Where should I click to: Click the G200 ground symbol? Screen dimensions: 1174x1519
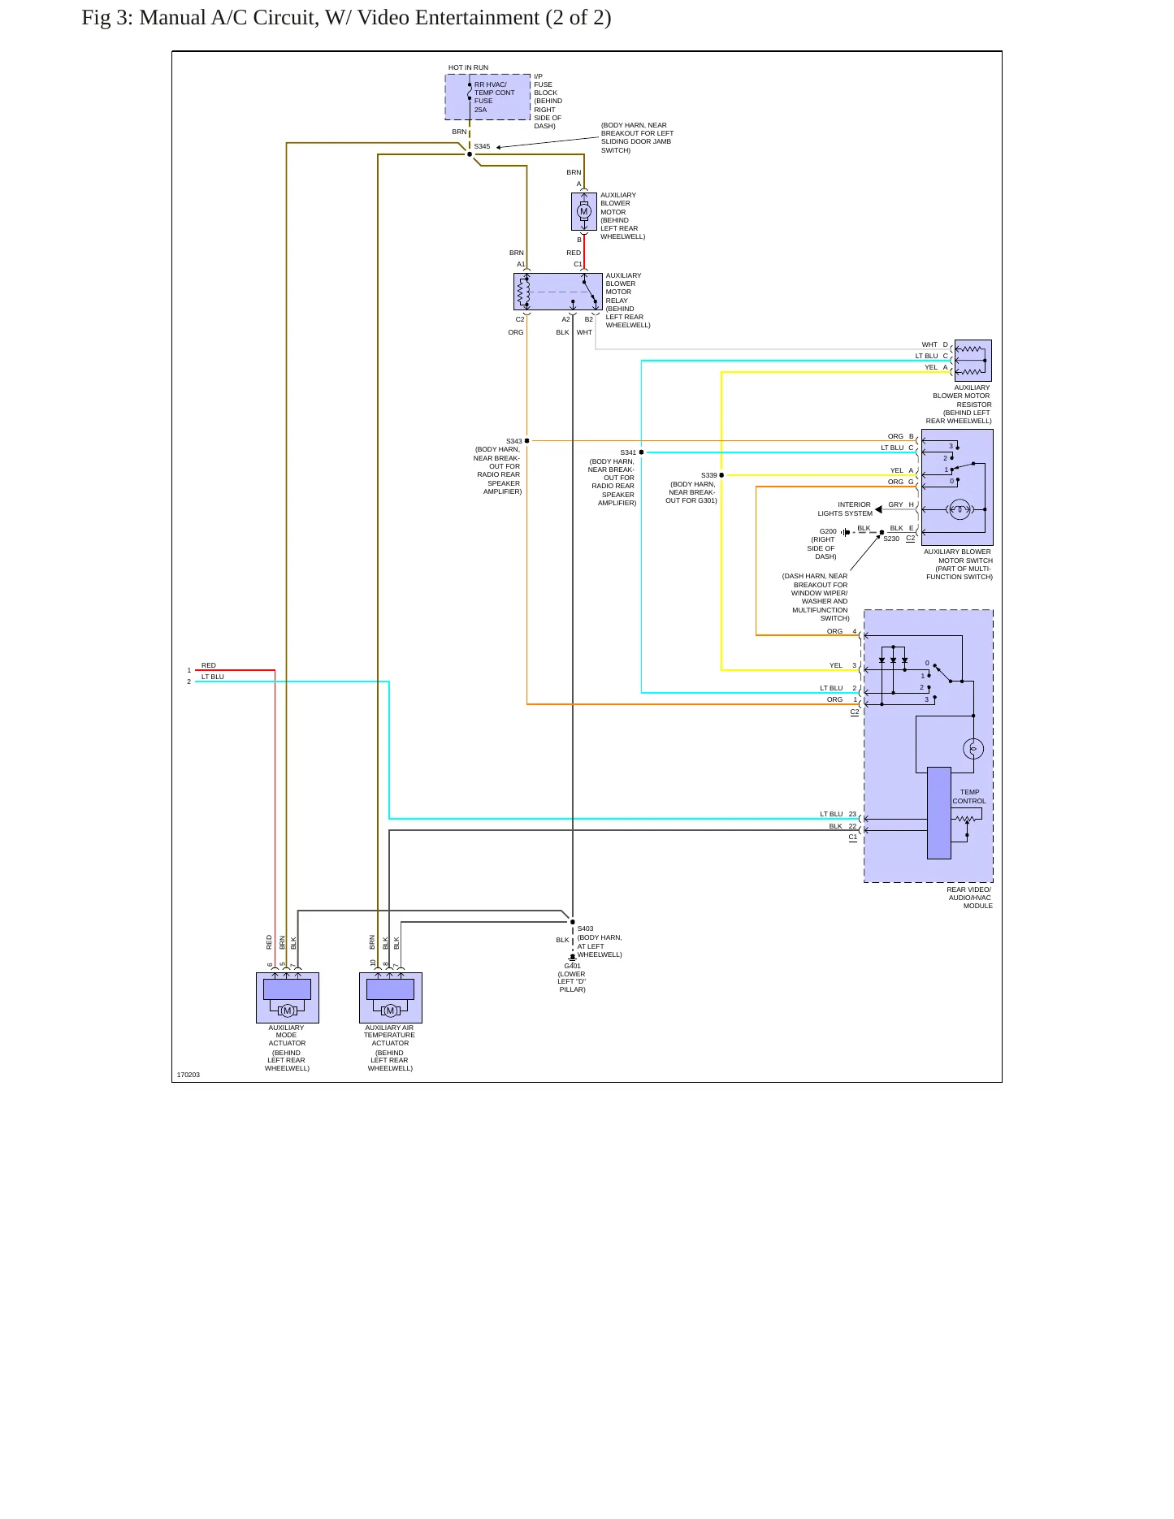[x=846, y=532]
